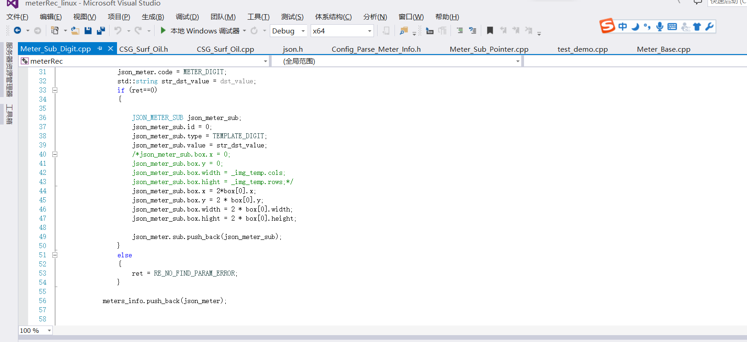Click the Find in Files folder icon
The width and height of the screenshot is (747, 342).
[x=404, y=31]
